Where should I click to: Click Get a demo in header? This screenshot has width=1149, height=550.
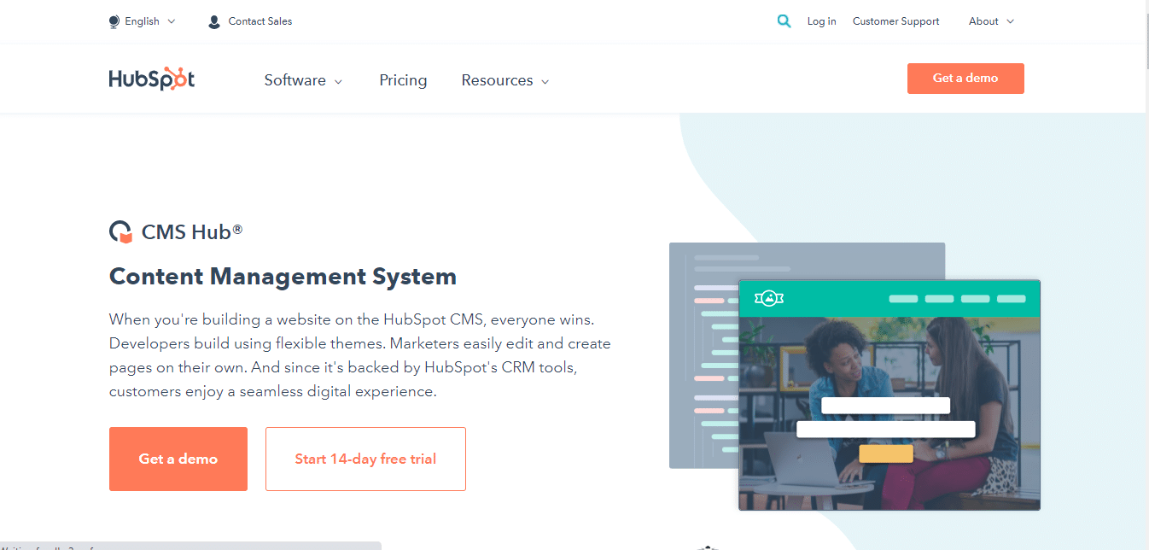click(x=965, y=79)
